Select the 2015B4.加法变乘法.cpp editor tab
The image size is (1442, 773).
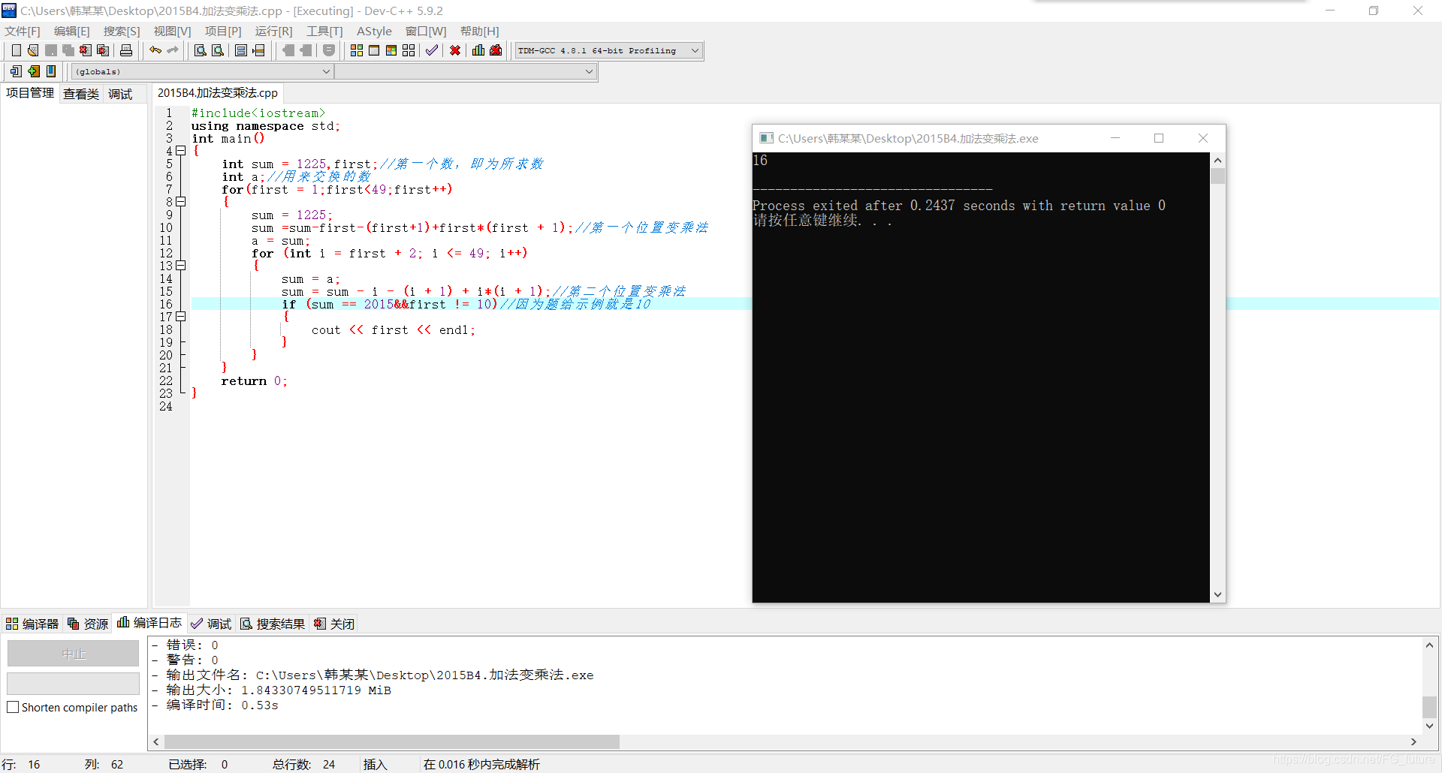[x=217, y=93]
